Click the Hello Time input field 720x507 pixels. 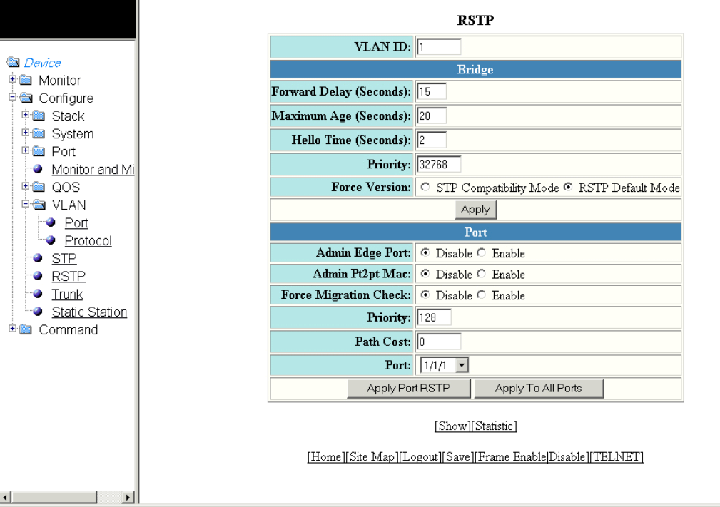click(x=431, y=140)
